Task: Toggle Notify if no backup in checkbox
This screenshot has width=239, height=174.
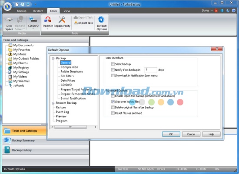Action: click(x=113, y=70)
